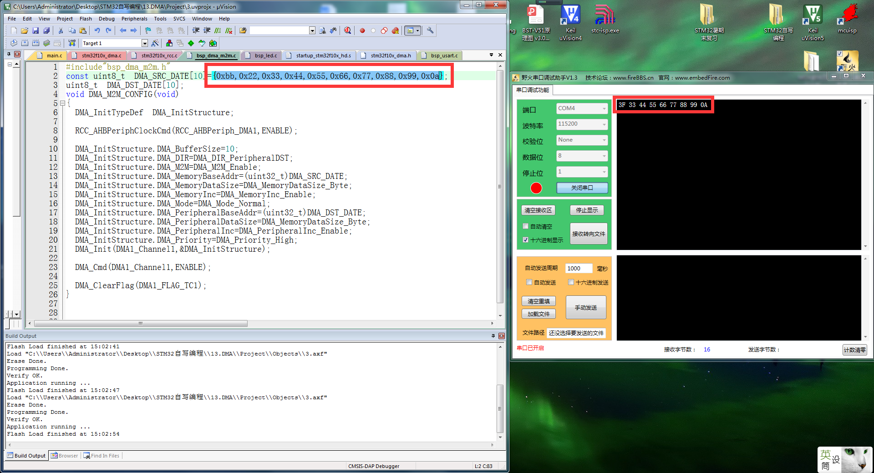The image size is (874, 473).
Task: Cut selection with the scissors icon
Action: (61, 31)
